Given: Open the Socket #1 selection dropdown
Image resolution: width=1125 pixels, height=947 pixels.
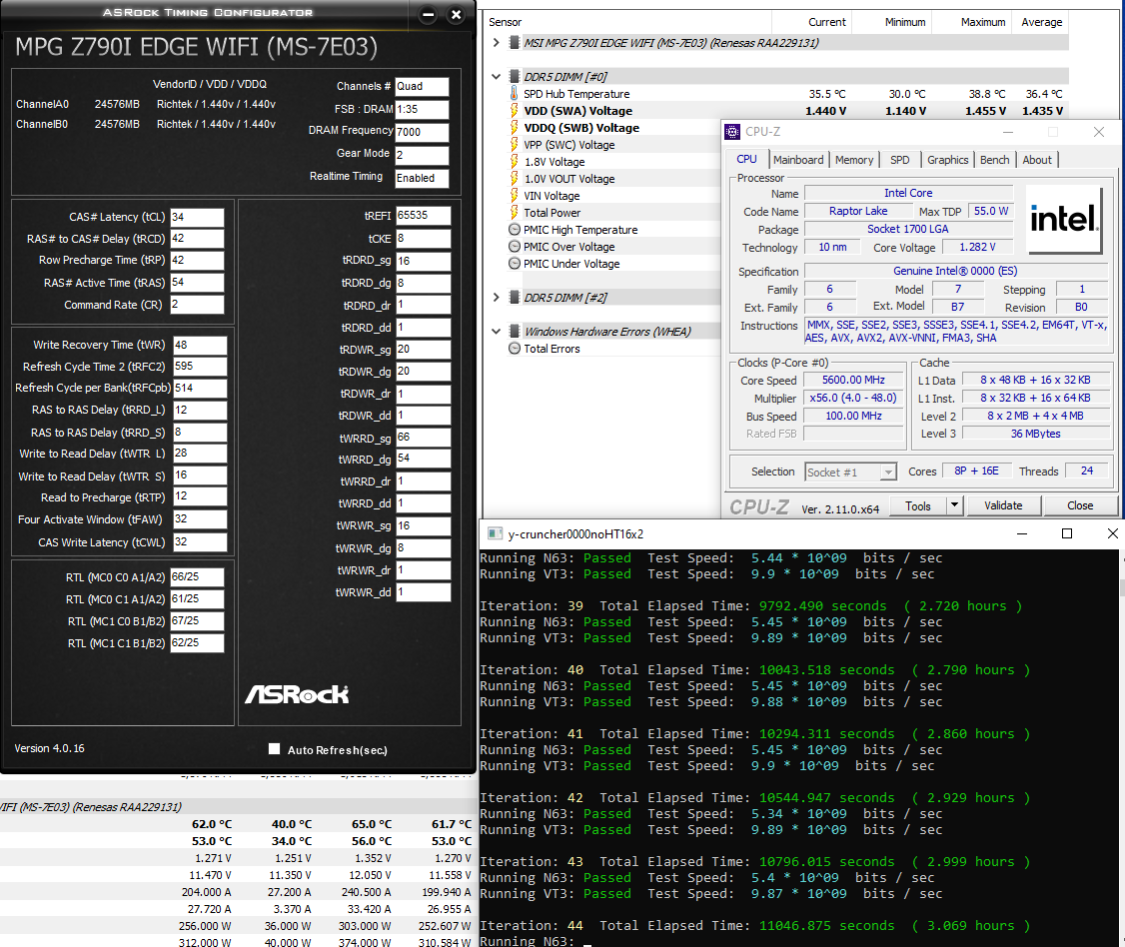Looking at the screenshot, I should point(889,473).
